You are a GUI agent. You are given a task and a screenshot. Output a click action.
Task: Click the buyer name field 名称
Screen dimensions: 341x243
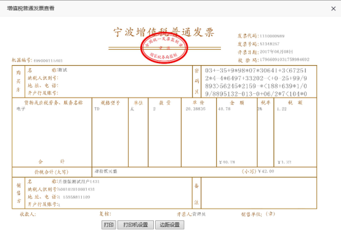[x=47, y=70]
